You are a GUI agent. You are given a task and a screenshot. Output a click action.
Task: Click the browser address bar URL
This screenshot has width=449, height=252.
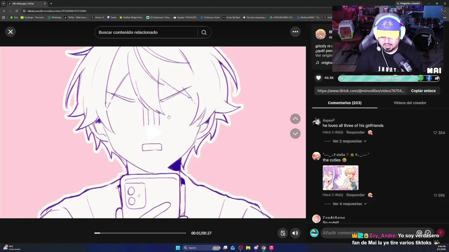[57, 11]
